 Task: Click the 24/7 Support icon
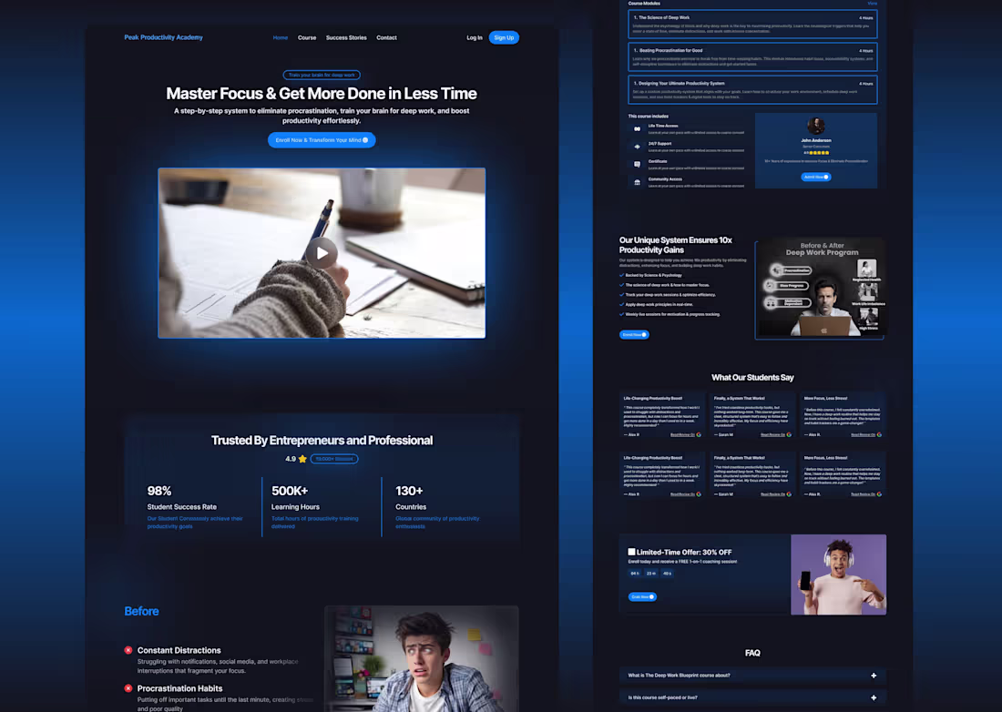pos(637,147)
